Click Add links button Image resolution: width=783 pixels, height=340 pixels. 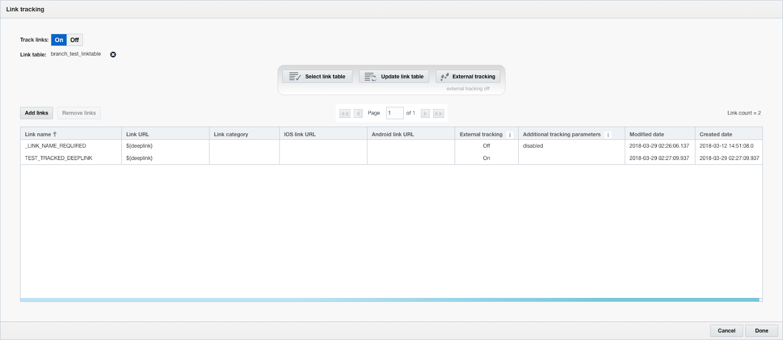click(x=37, y=113)
